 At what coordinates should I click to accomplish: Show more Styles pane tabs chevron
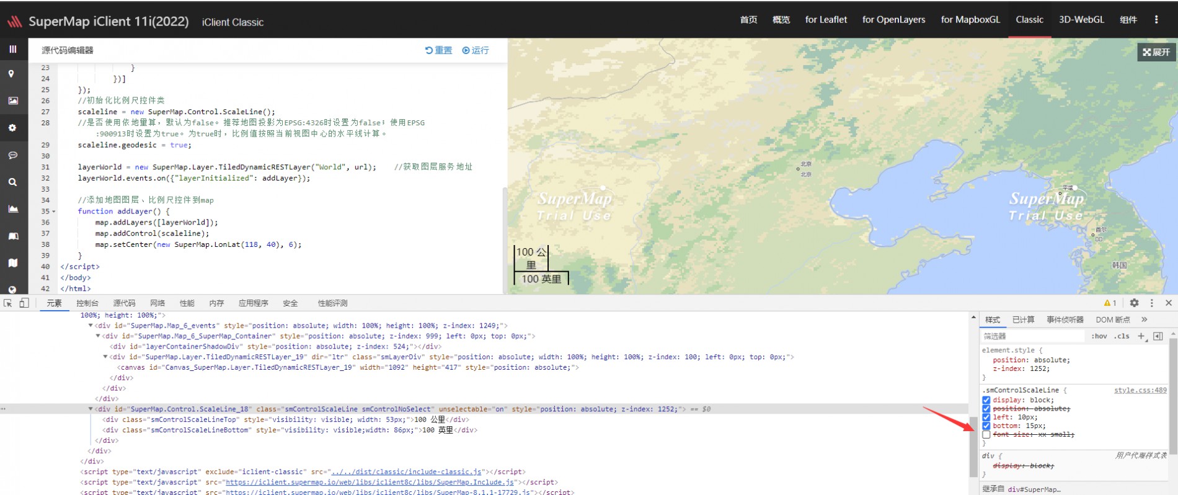click(x=1144, y=319)
